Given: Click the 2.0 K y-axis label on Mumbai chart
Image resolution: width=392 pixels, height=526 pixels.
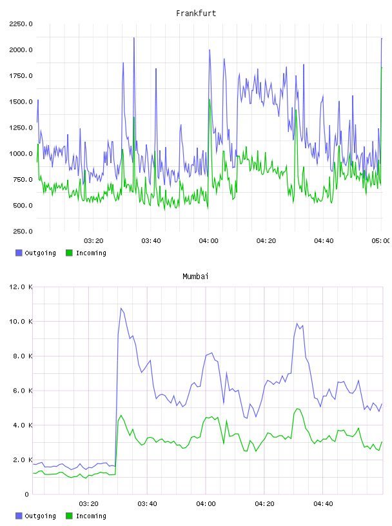Looking at the screenshot, I should (x=23, y=460).
